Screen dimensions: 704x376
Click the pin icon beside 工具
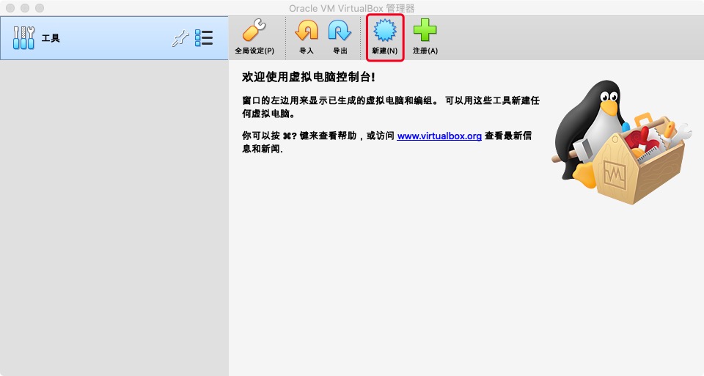(x=180, y=38)
